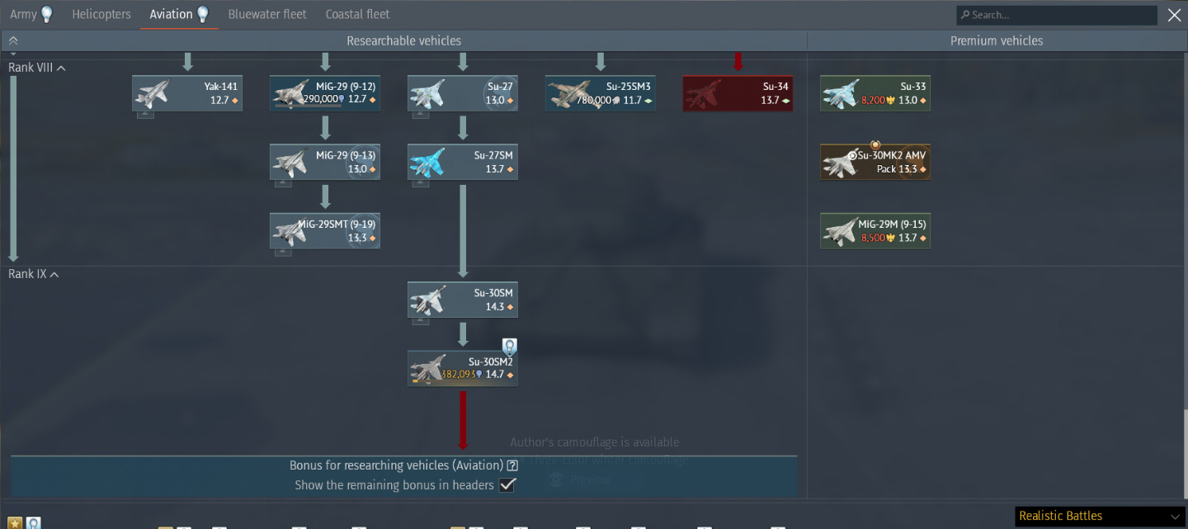The height and width of the screenshot is (529, 1188).
Task: Click the small tab under MiG-29 (9-13)
Action: (282, 183)
